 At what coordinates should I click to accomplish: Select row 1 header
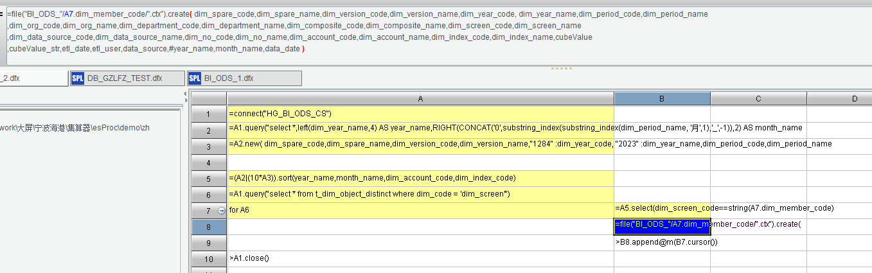tap(209, 114)
